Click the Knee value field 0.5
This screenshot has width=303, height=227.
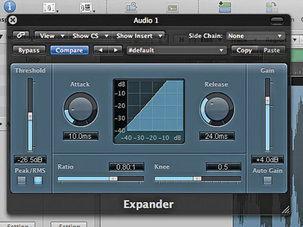(x=223, y=167)
